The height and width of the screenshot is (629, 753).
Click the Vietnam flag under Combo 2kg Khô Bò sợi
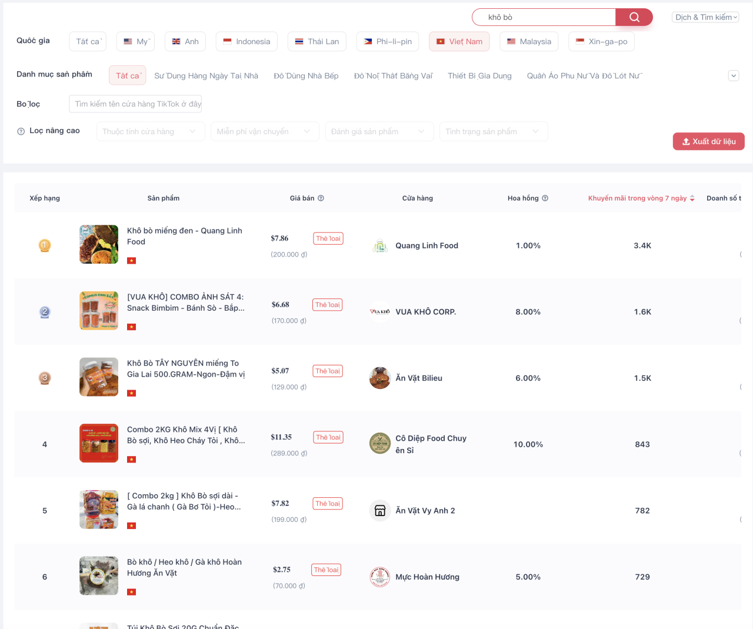132,525
